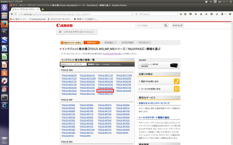Open the PIXUS MG8230 link
Viewport: 233px width, 145px height.
point(69,75)
